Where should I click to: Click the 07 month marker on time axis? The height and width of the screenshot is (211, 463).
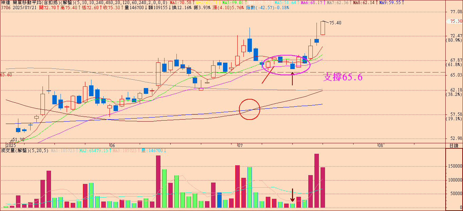pos(240,145)
